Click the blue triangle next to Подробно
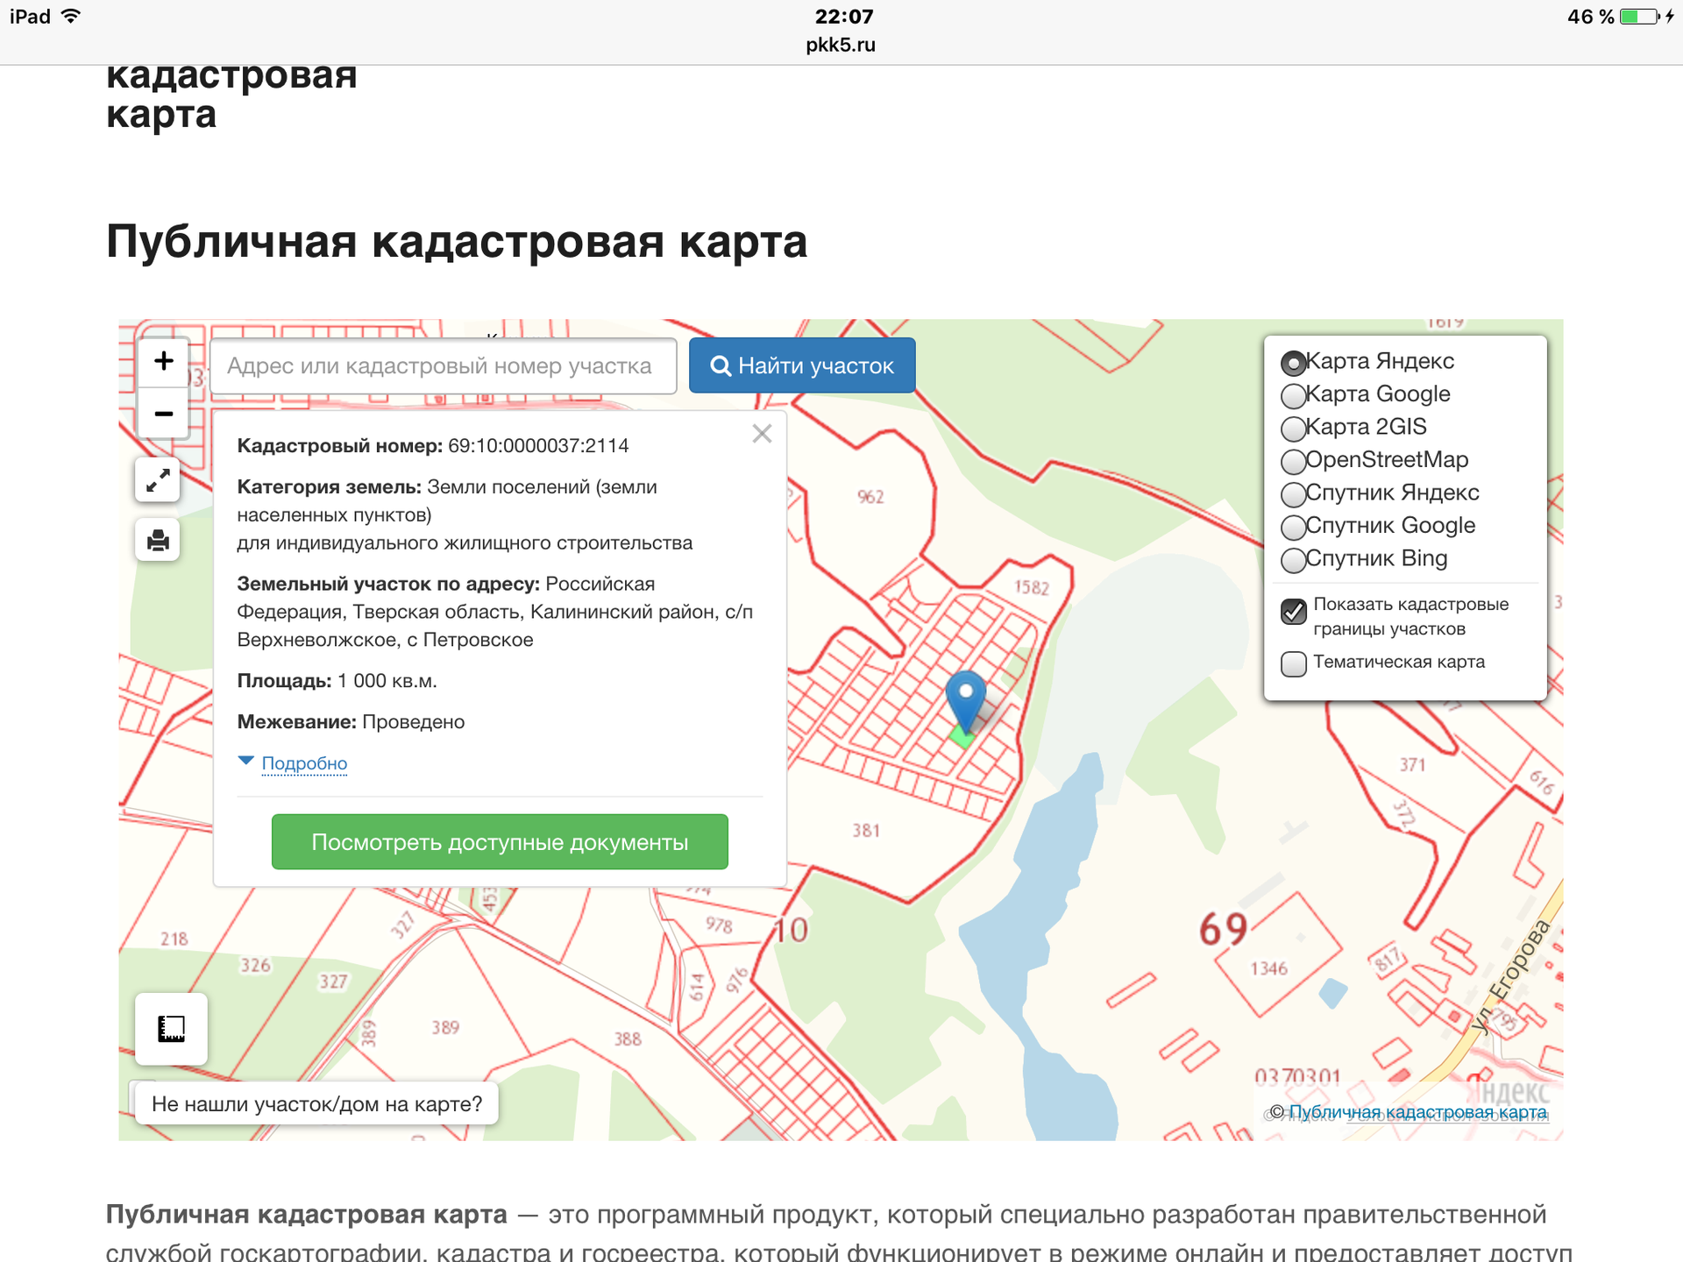The height and width of the screenshot is (1262, 1683). (x=246, y=761)
